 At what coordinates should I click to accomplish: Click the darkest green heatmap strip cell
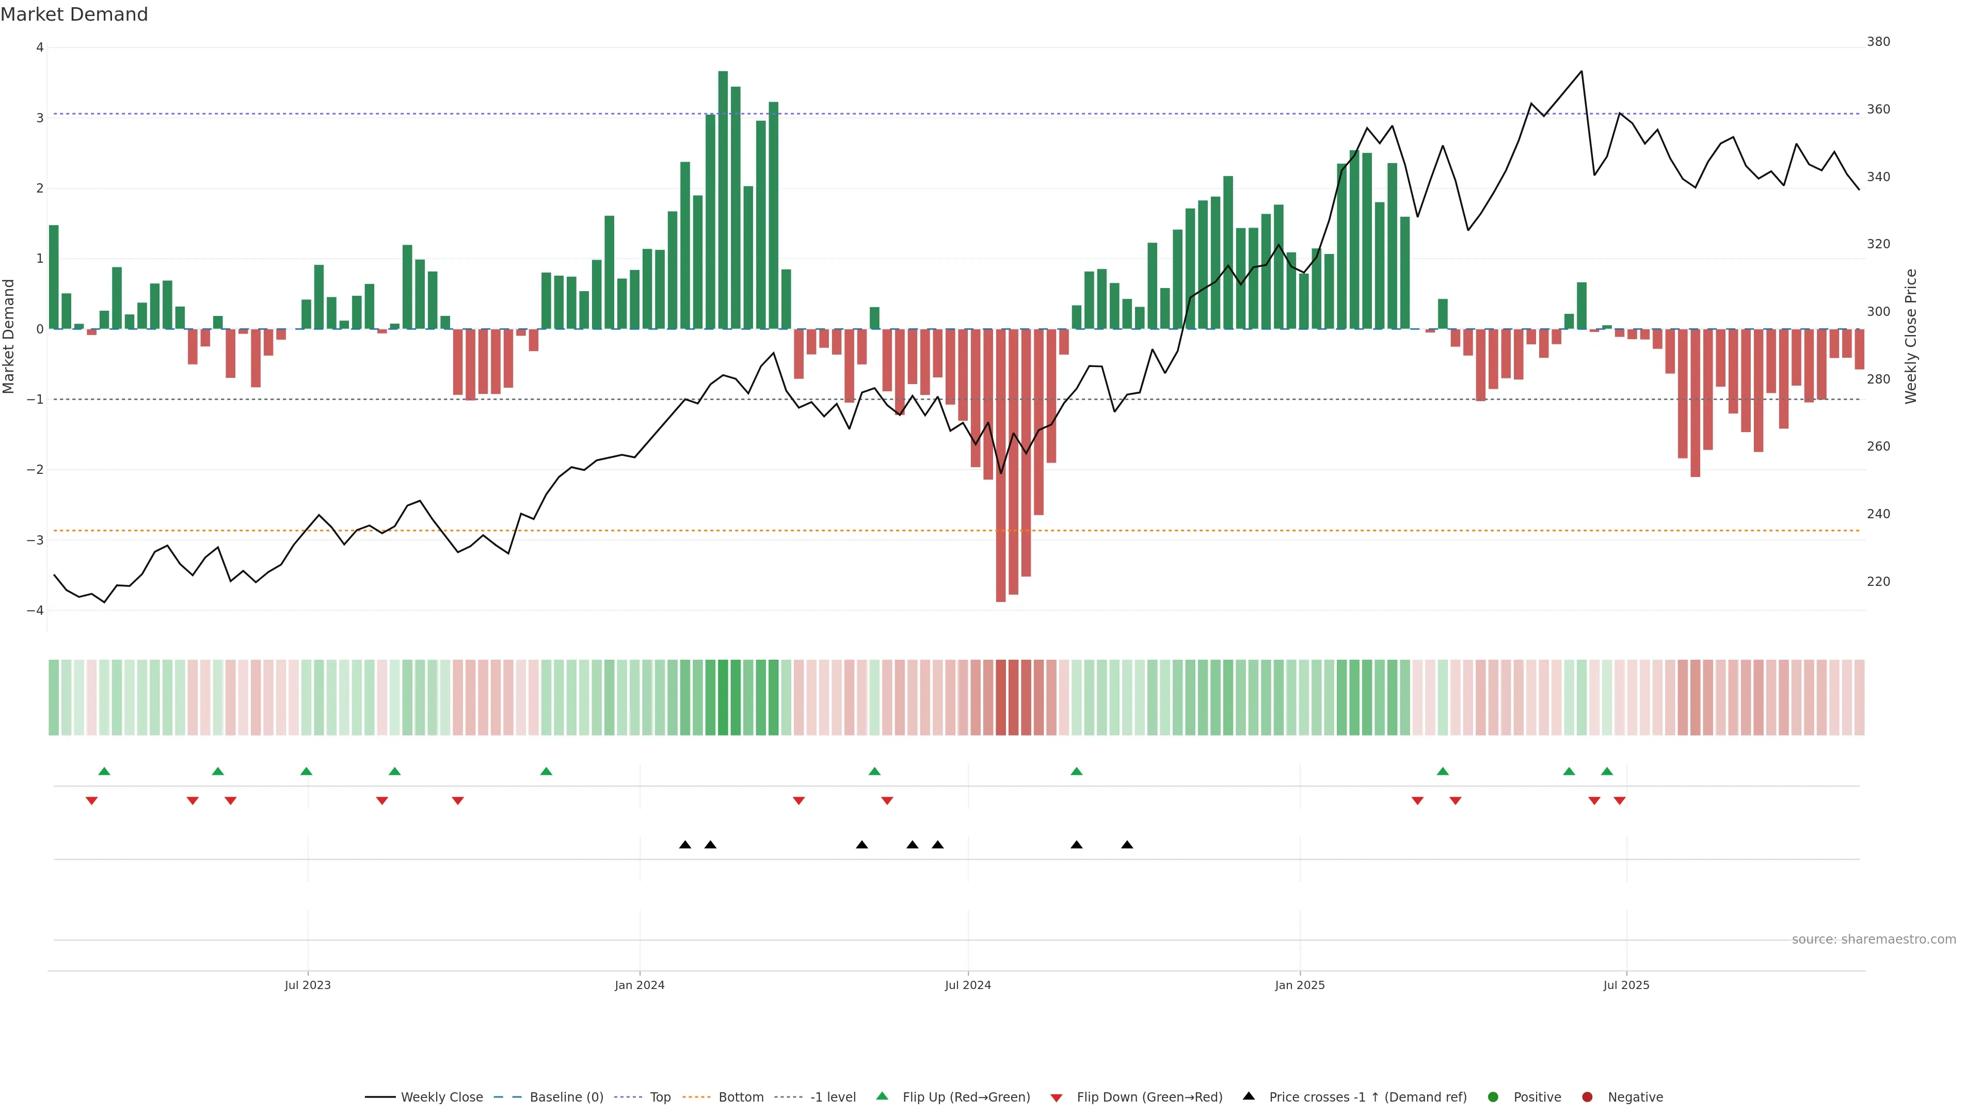pos(723,697)
